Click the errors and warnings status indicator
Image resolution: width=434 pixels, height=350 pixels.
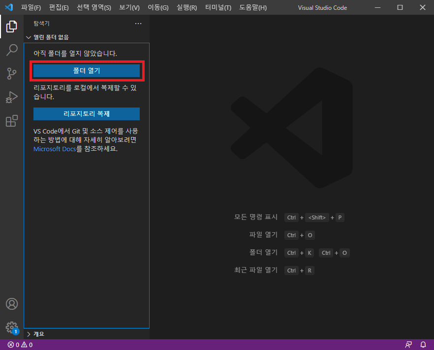click(20, 345)
